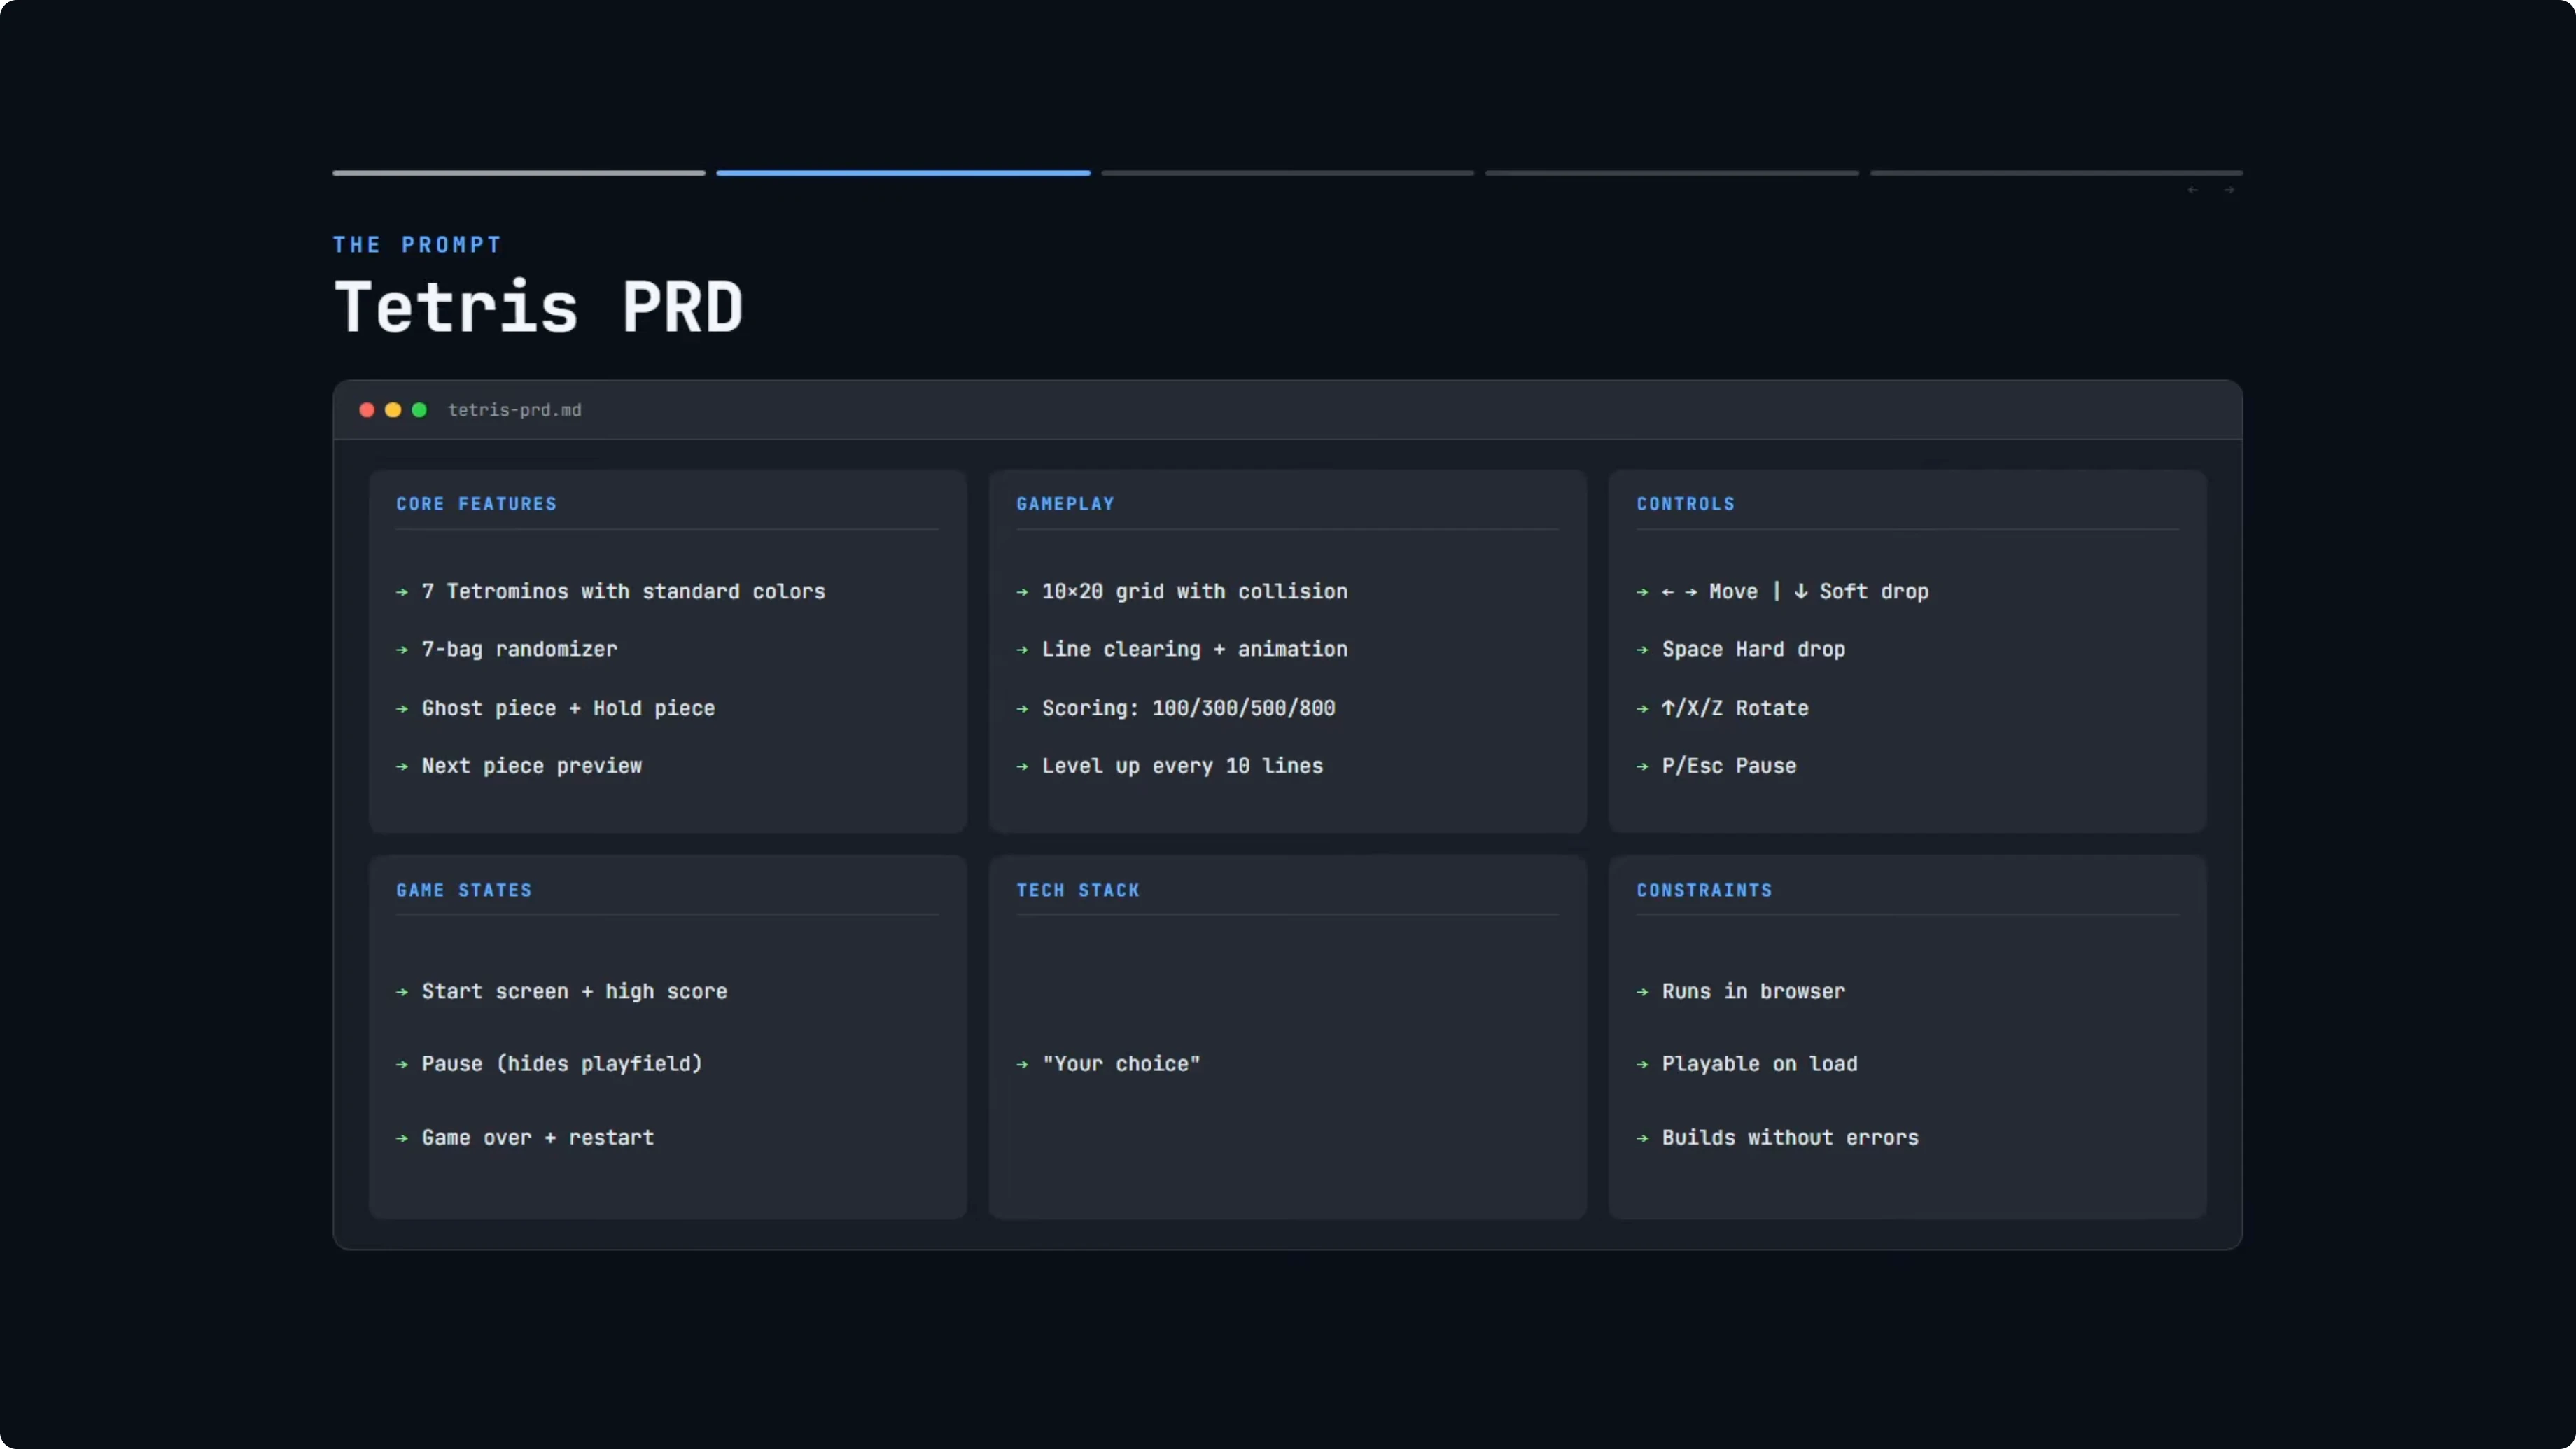This screenshot has height=1449, width=2576.
Task: Click arrow bullet beside 7-bag randomizer
Action: [402, 650]
